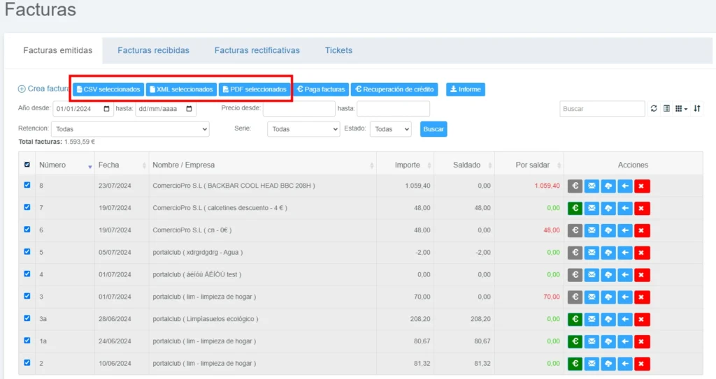716x379 pixels.
Task: Email invoice 7 using envelope icon
Action: [592, 208]
